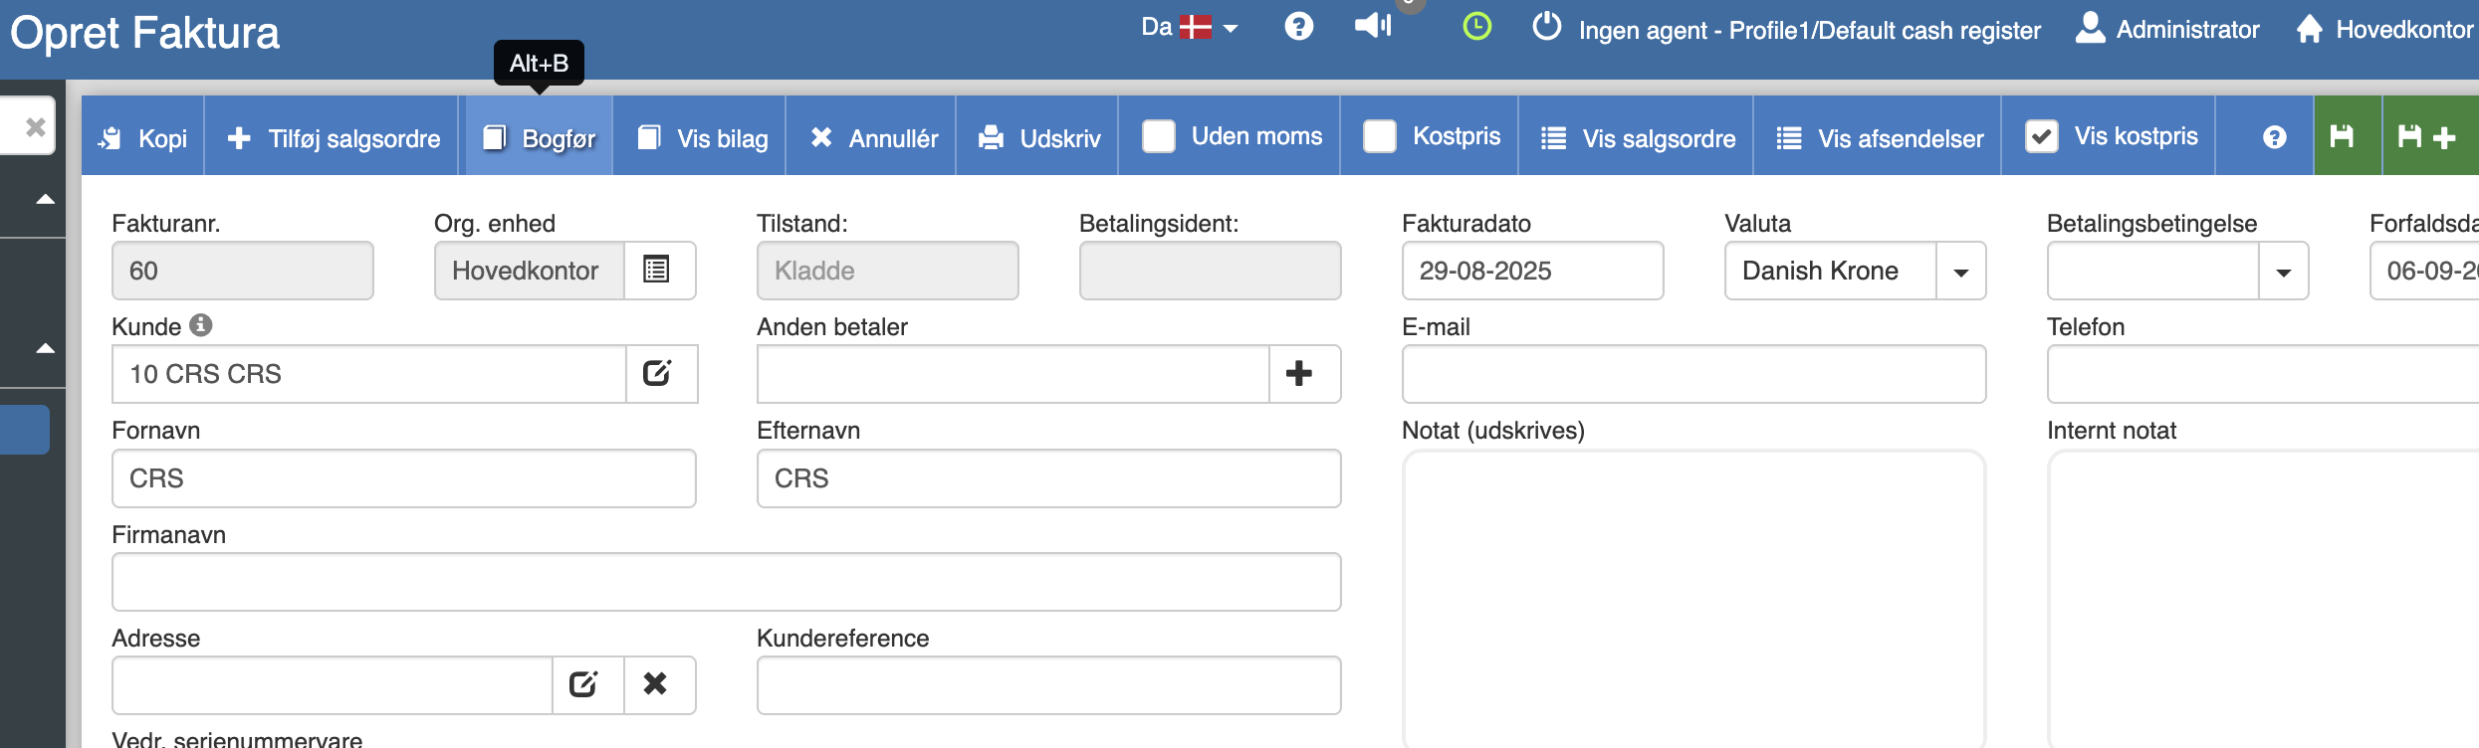Open Vis salgsordre from the toolbar
The image size is (2479, 748).
[x=1638, y=137]
